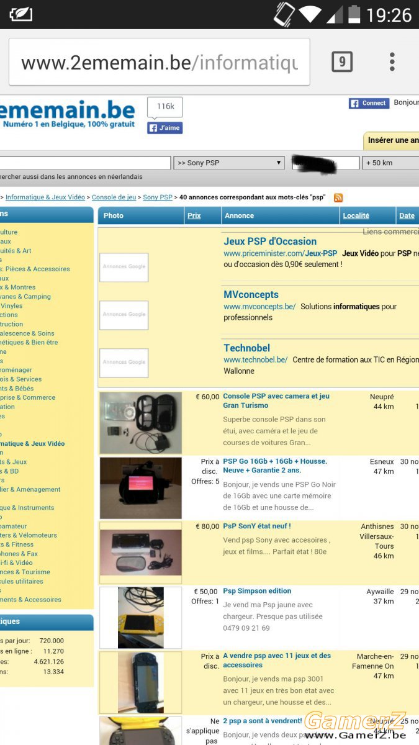Image resolution: width=419 pixels, height=745 pixels.
Task: Click the first Annonces Google placeholder box
Action: click(124, 267)
